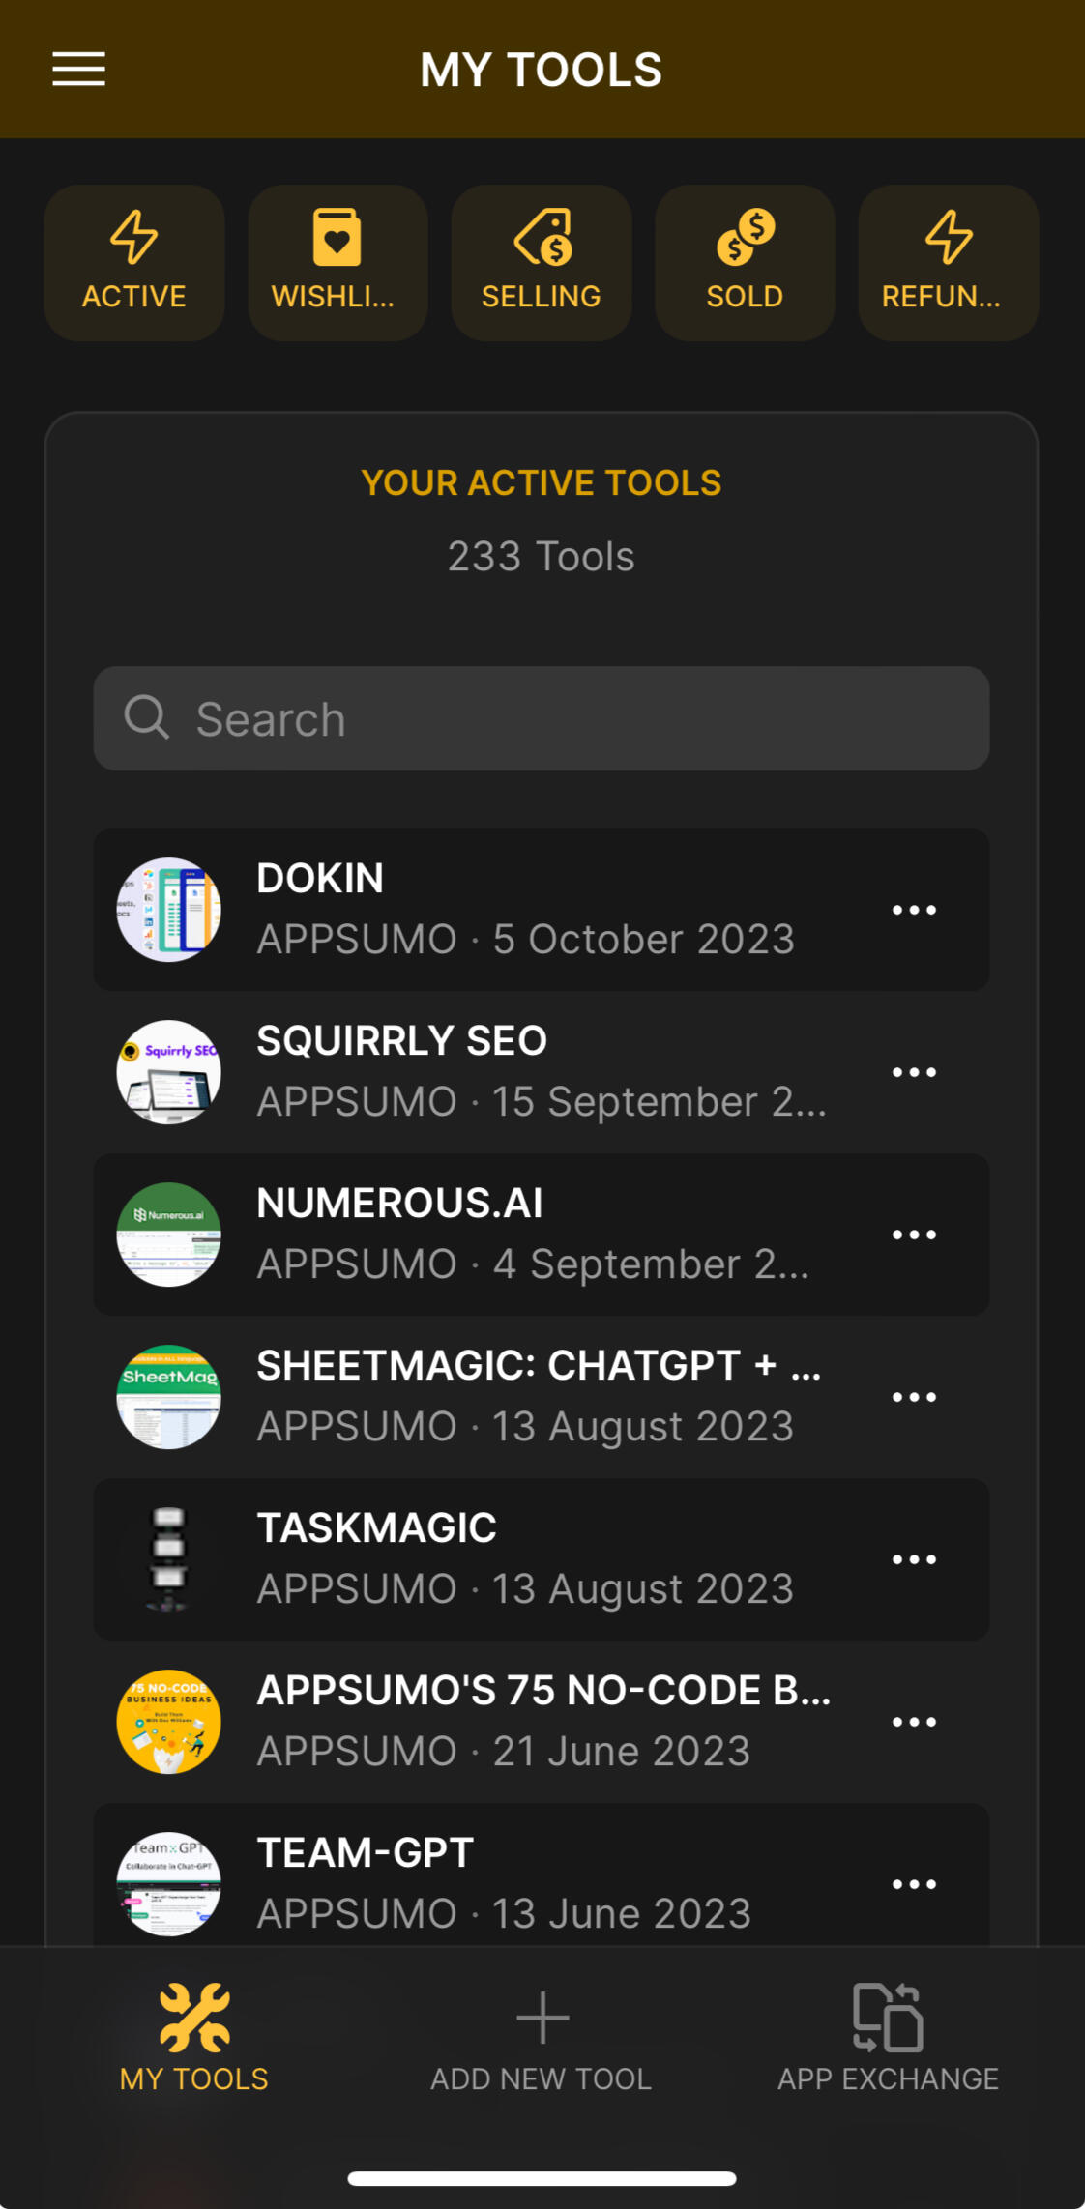Show the Sold tools filter
This screenshot has width=1085, height=2209.
(x=745, y=262)
